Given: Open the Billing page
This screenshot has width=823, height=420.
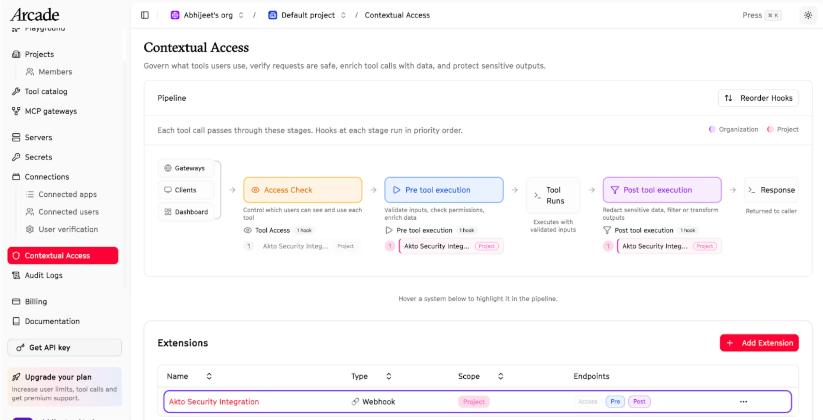Looking at the screenshot, I should 35,301.
